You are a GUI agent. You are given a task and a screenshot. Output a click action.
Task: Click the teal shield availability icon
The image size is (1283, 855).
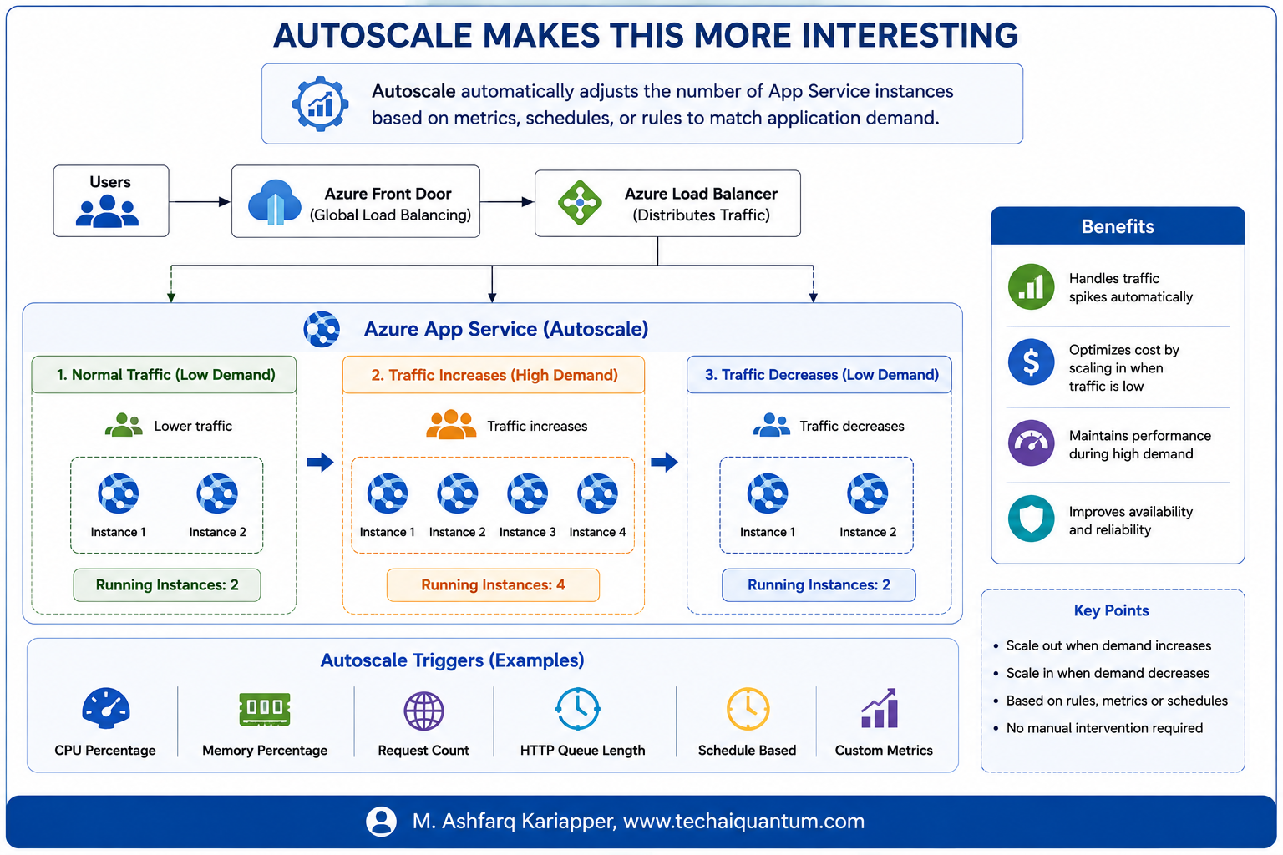(1032, 519)
